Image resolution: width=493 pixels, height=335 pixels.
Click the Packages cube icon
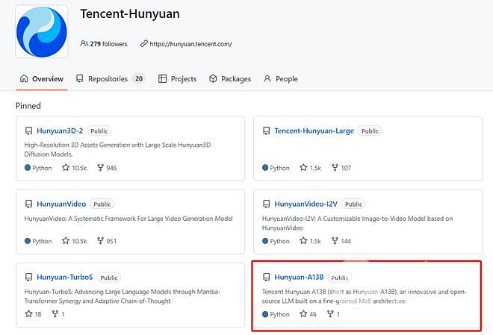click(213, 78)
